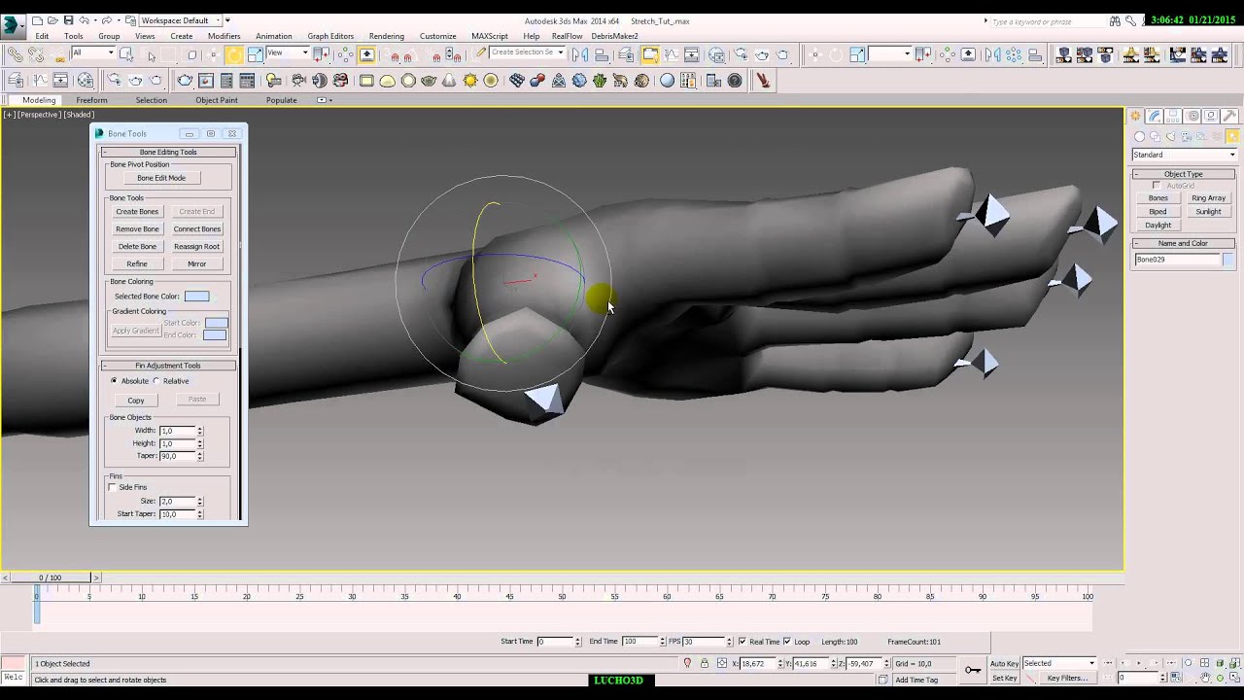
Task: Click the Bone029 object name field
Action: [1177, 260]
